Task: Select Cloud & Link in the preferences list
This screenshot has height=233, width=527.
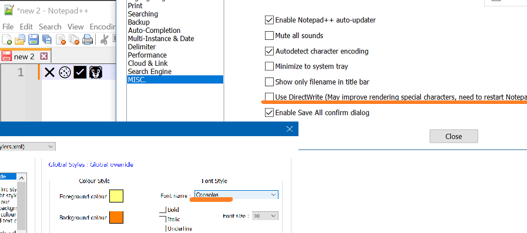Action: 147,63
